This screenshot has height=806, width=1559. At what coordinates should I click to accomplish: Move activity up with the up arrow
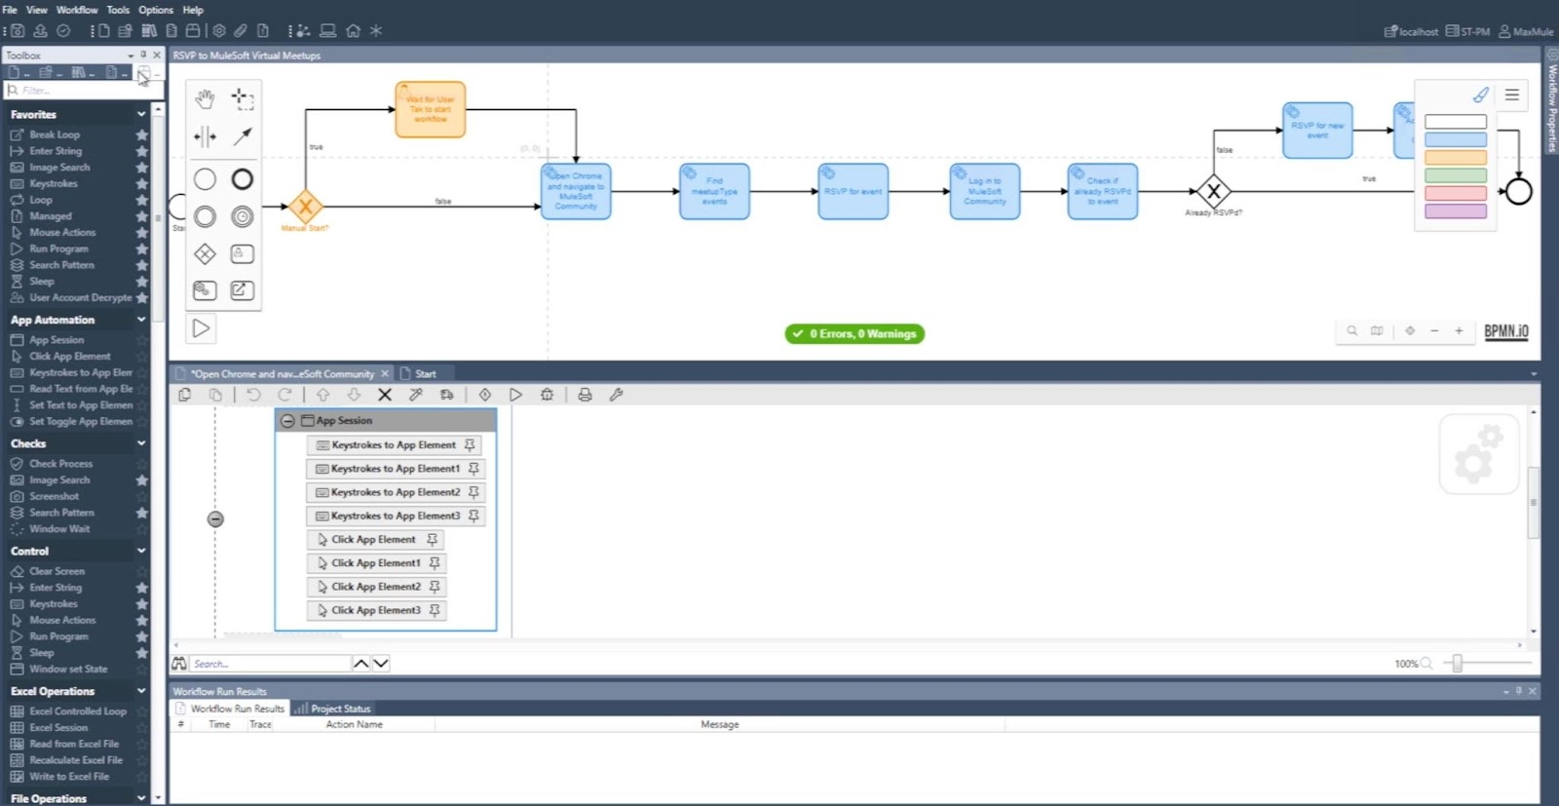coord(323,395)
